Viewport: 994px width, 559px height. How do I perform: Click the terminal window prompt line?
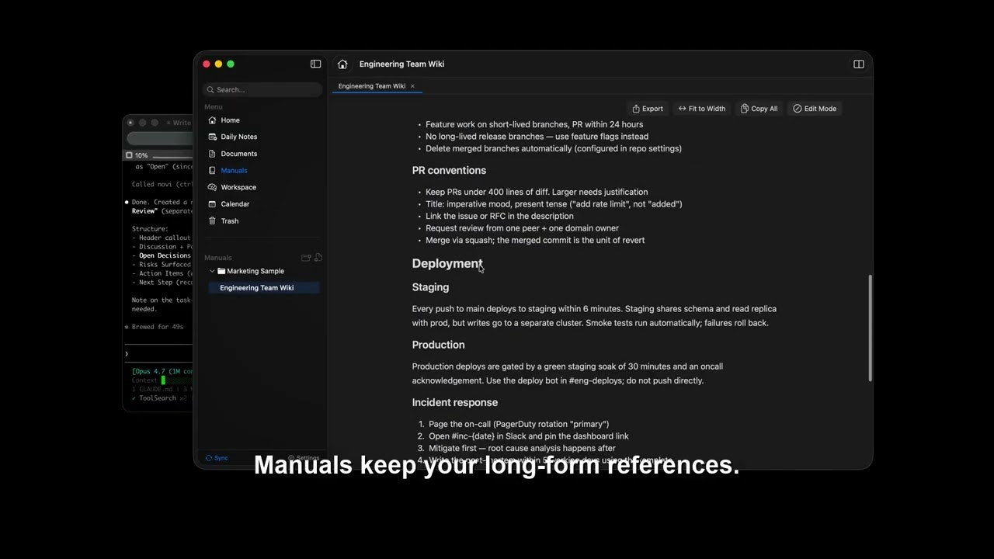pyautogui.click(x=158, y=354)
